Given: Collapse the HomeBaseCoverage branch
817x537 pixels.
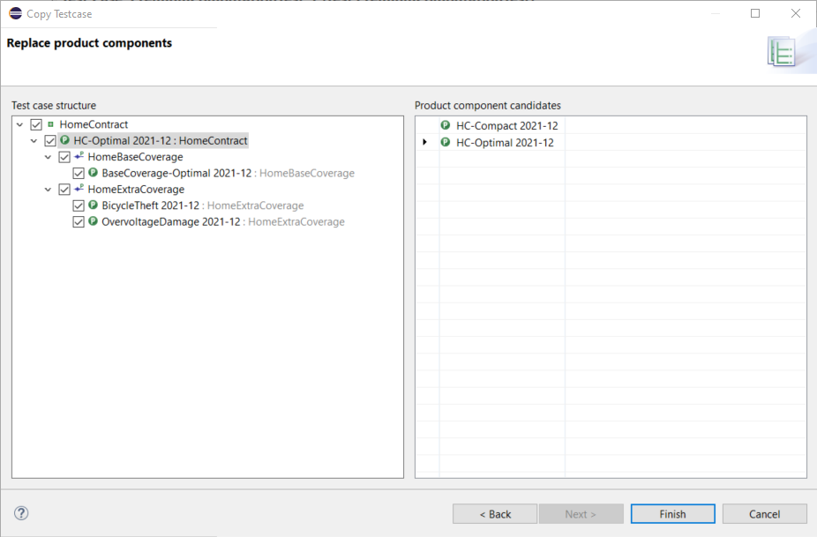Looking at the screenshot, I should tap(49, 156).
